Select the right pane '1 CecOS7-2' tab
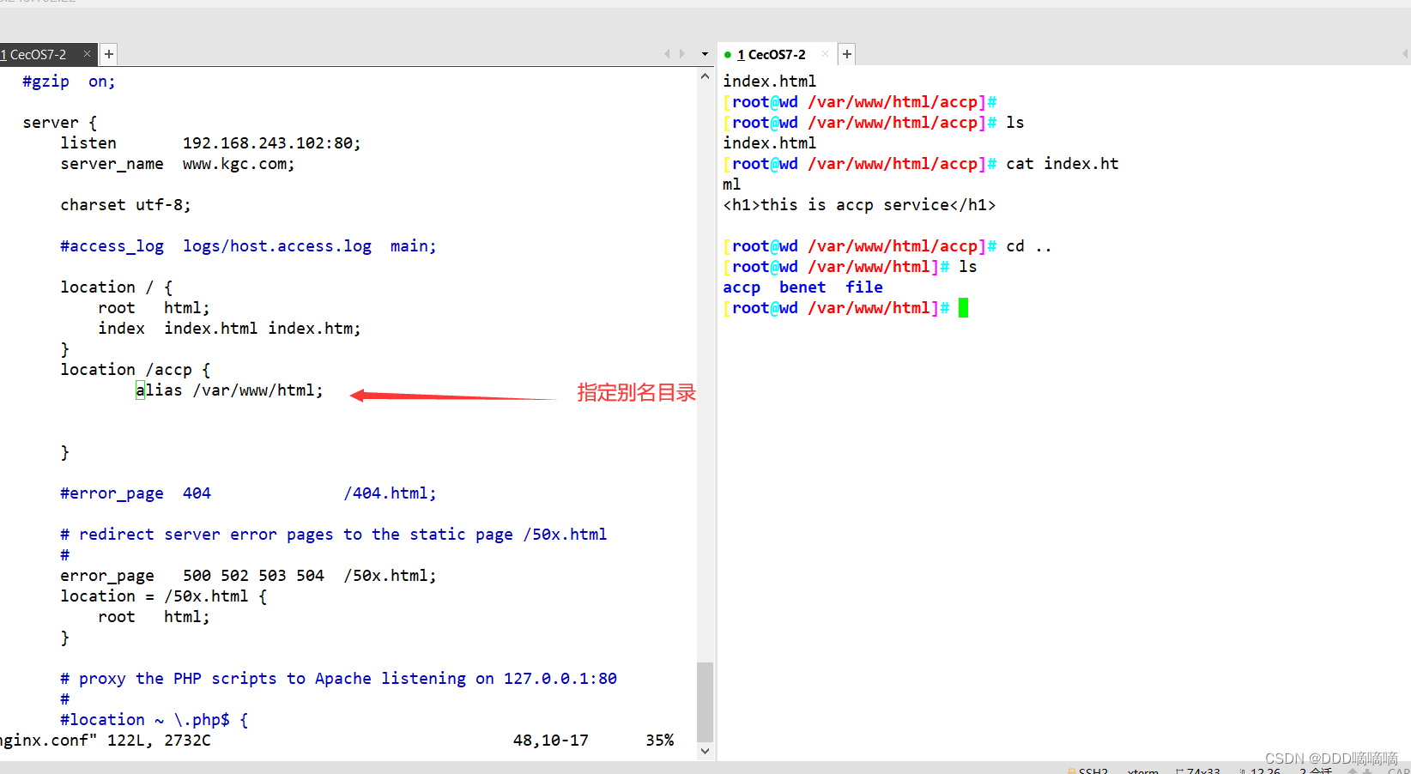 [772, 54]
